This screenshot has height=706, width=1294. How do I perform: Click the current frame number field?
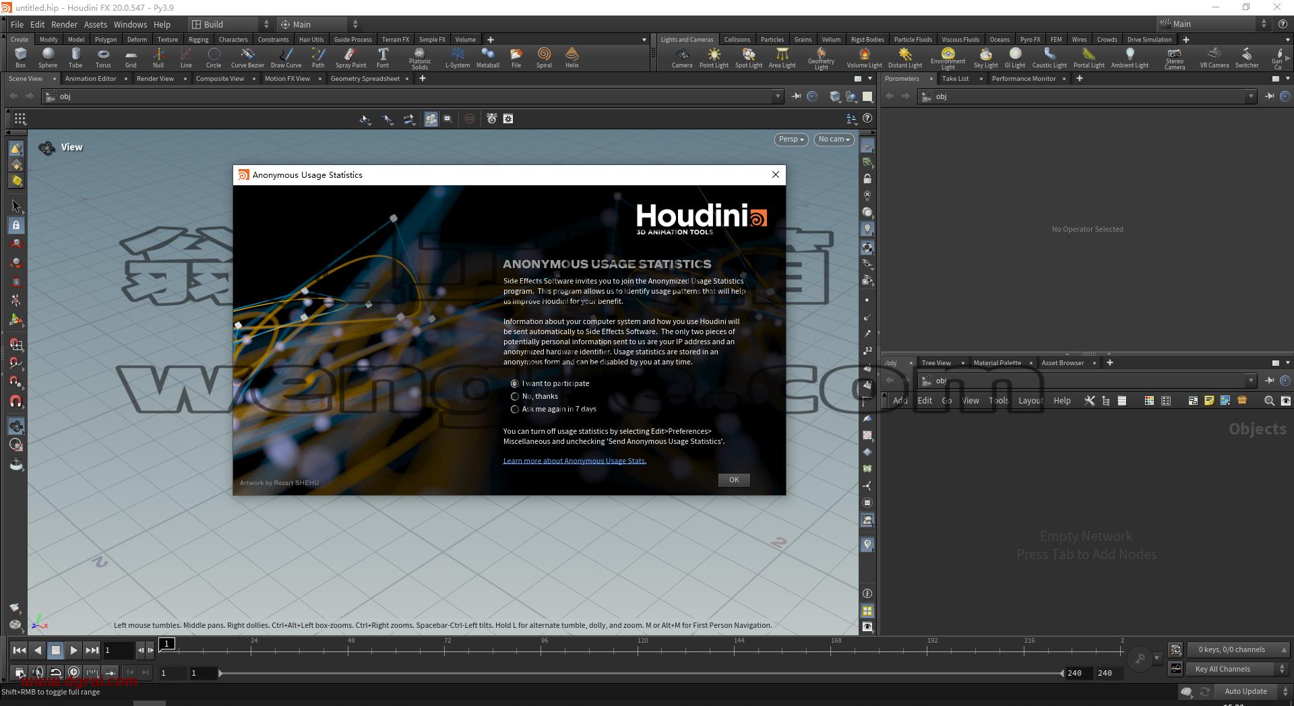click(118, 650)
